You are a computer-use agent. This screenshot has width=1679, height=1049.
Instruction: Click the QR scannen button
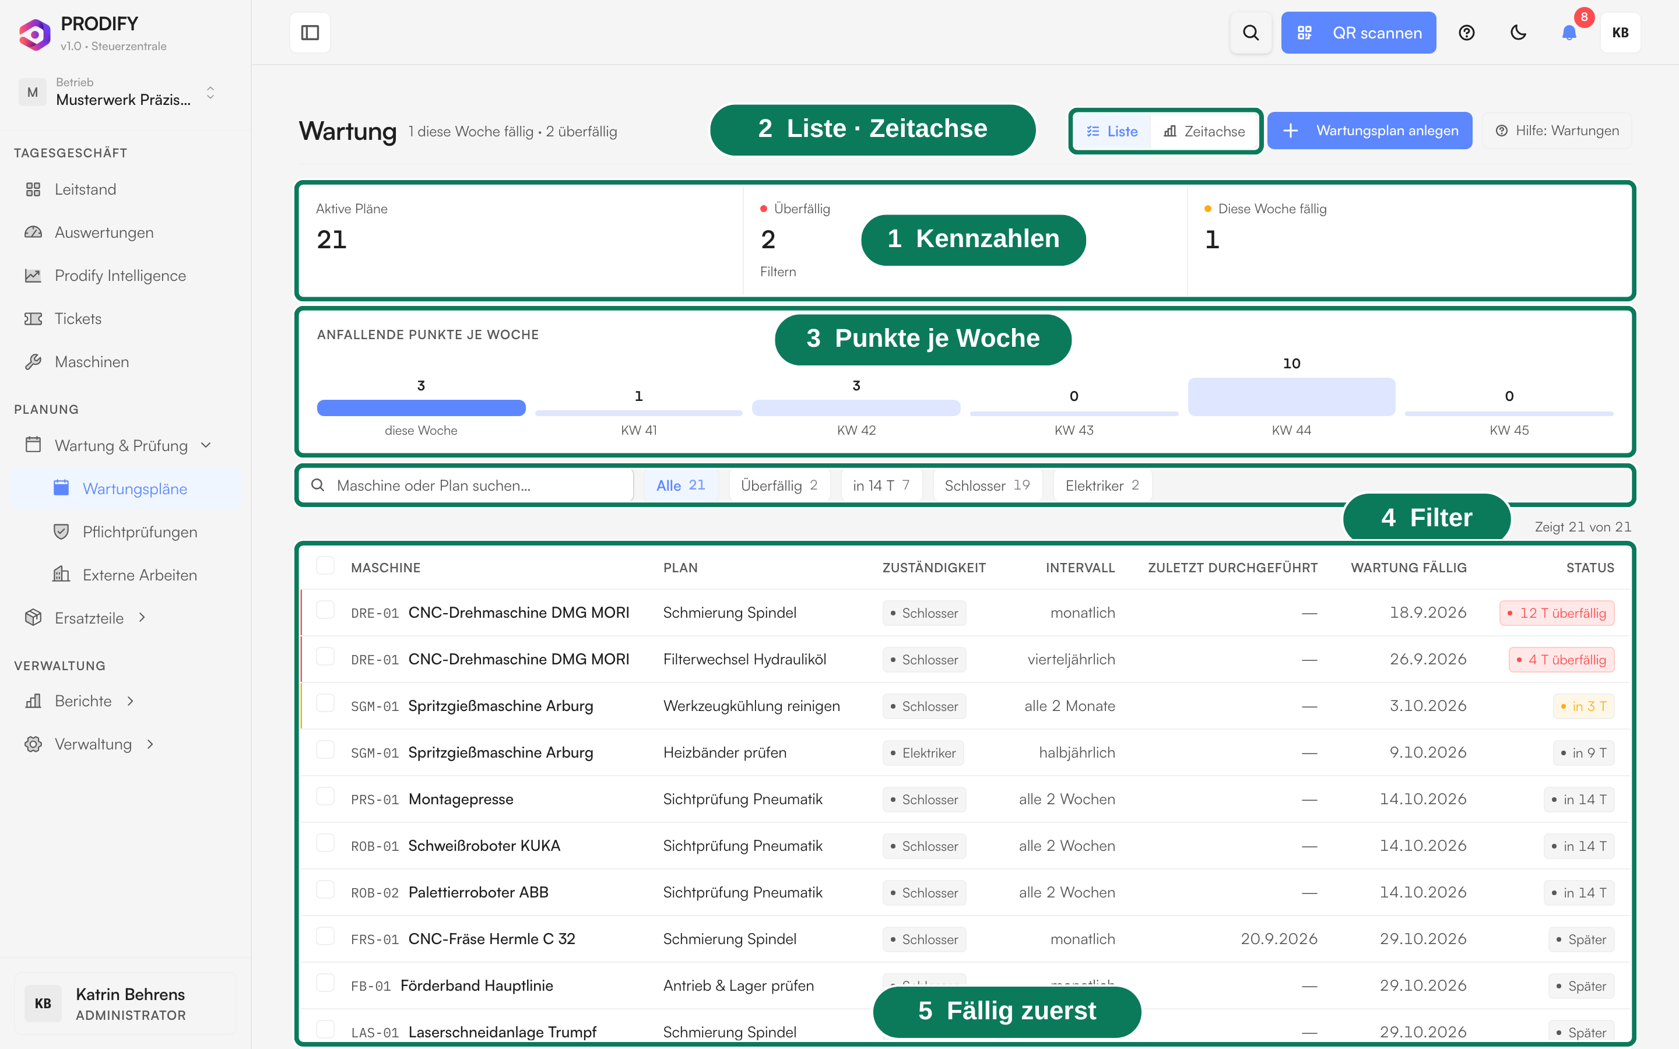(x=1358, y=33)
